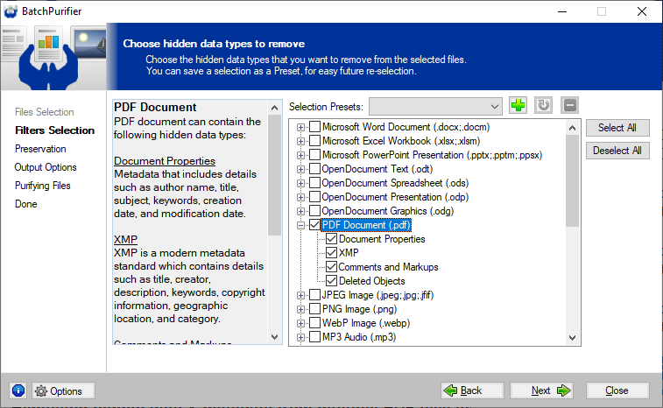Expand the OpenDocument Graphics node
Image resolution: width=663 pixels, height=408 pixels.
coord(300,211)
